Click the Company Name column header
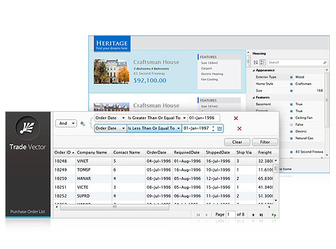Viewport: 336px width, 249px height. [x=92, y=152]
